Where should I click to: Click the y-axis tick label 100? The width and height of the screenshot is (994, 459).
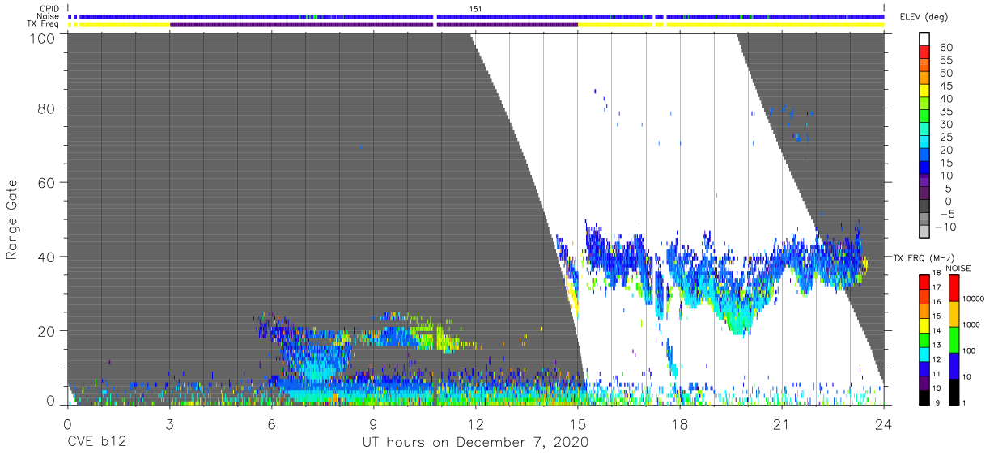pos(45,38)
